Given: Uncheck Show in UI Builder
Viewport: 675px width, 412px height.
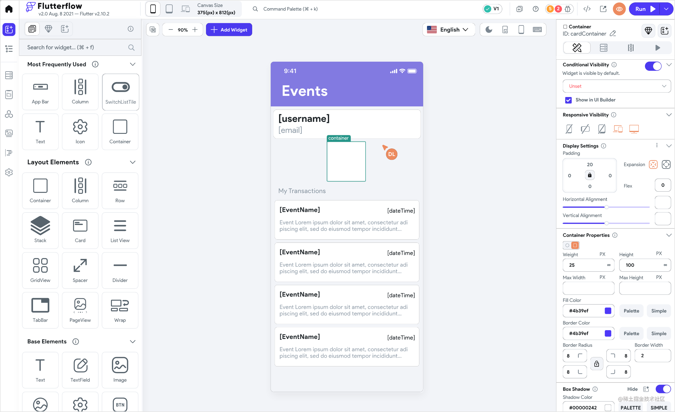Looking at the screenshot, I should click(x=568, y=100).
